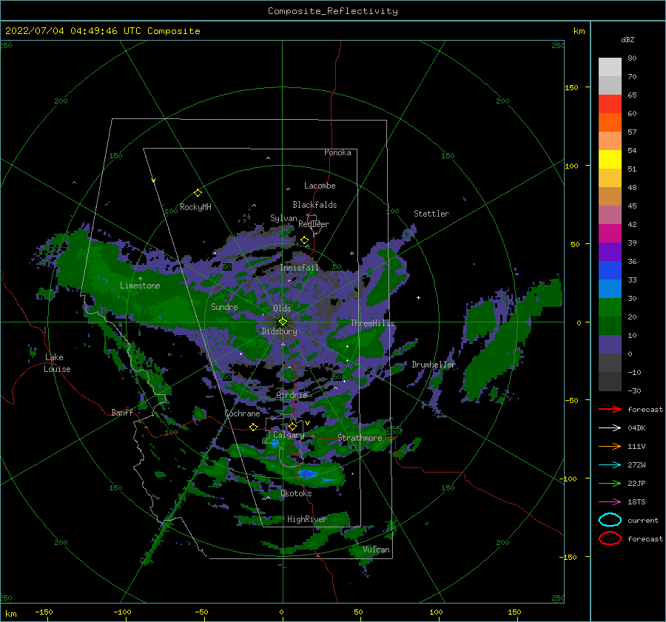666x622 pixels.
Task: Click the Limestone label
Action: pyautogui.click(x=140, y=285)
